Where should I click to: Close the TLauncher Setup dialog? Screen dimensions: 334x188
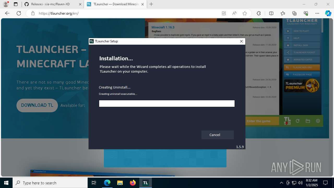click(241, 41)
